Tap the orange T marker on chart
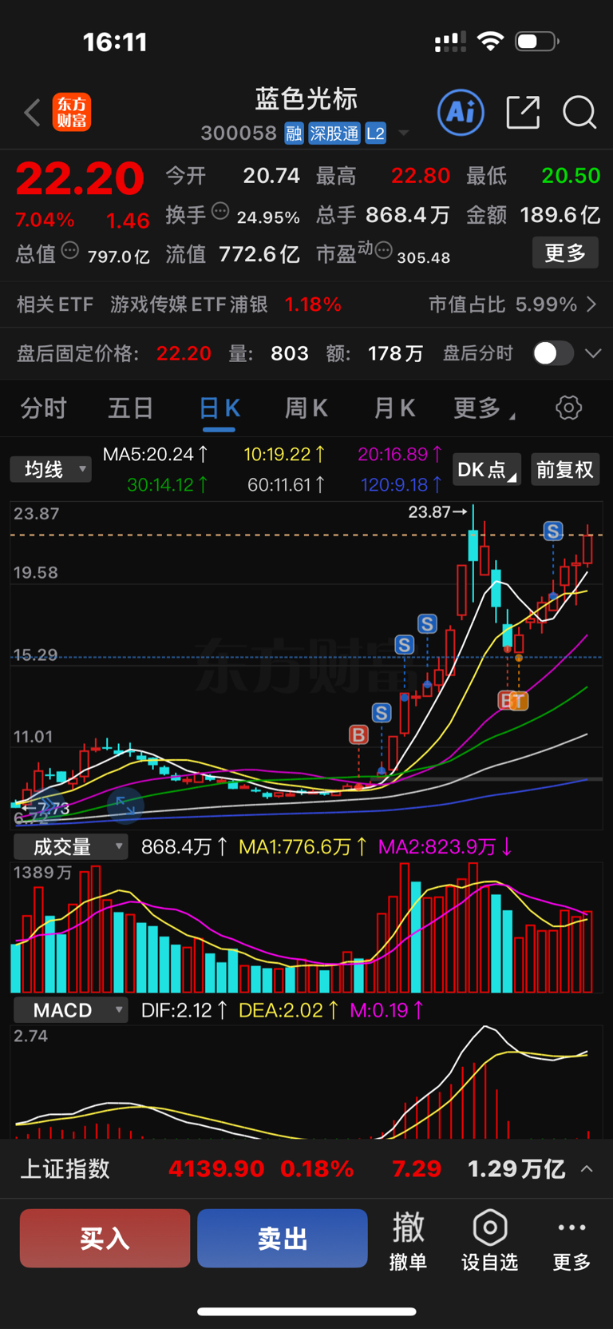 point(518,701)
